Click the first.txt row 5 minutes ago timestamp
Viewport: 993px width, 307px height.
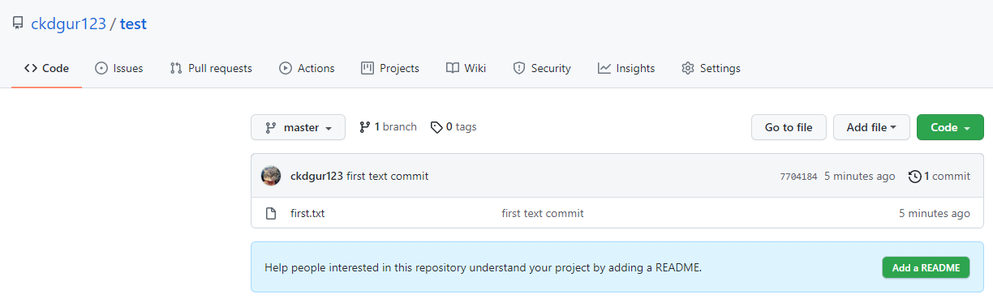[x=935, y=214]
